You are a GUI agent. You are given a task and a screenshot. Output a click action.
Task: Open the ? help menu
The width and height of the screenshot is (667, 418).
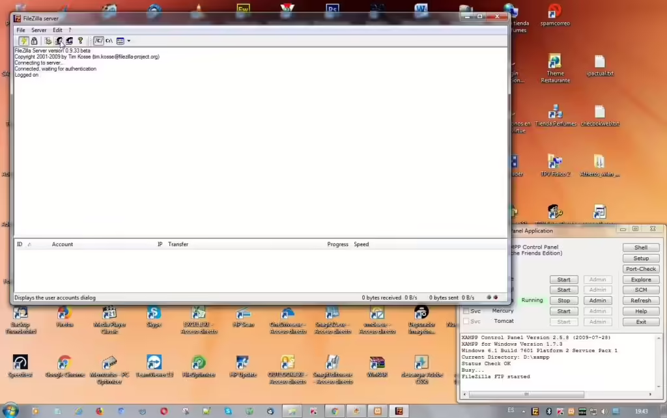click(70, 30)
